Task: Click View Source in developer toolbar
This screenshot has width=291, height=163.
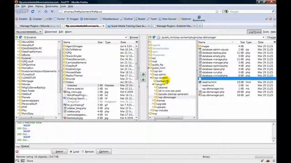Action: [x=168, y=19]
